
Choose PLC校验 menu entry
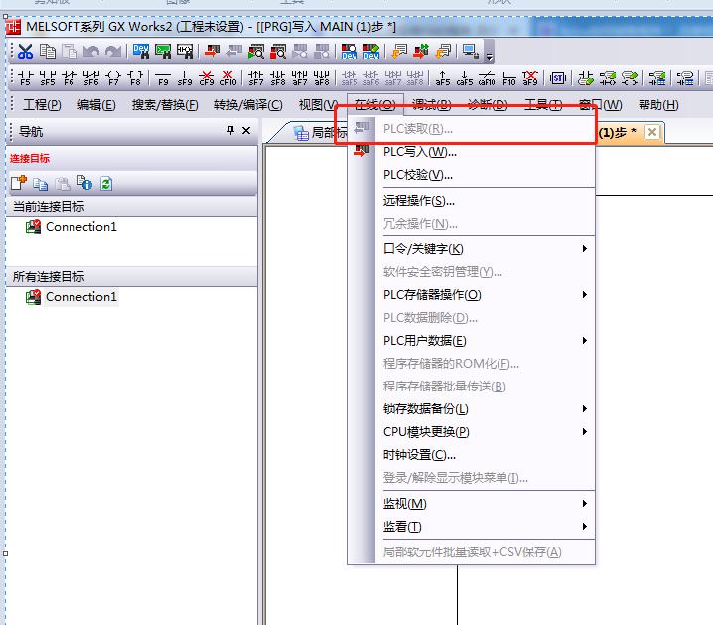(x=418, y=175)
